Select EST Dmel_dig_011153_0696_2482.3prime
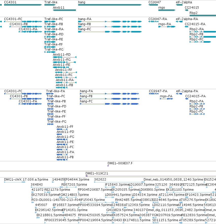The image size is (216, 224). (x=147, y=213)
